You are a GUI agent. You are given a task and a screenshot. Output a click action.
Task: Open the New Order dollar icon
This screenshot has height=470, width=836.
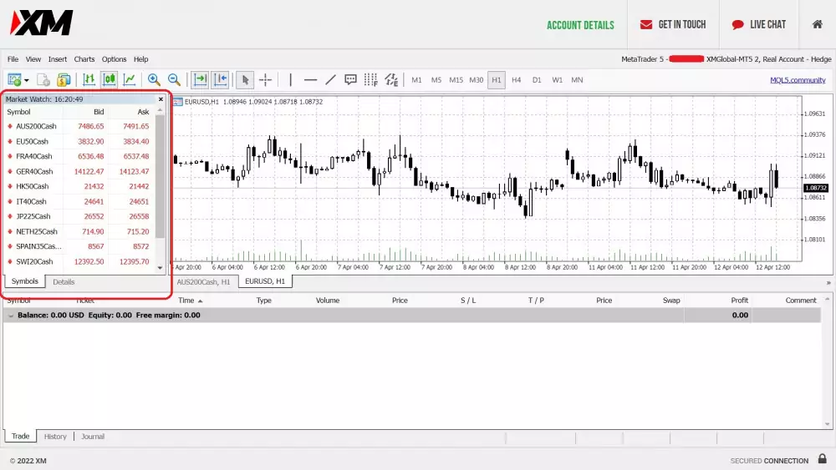[x=64, y=80]
